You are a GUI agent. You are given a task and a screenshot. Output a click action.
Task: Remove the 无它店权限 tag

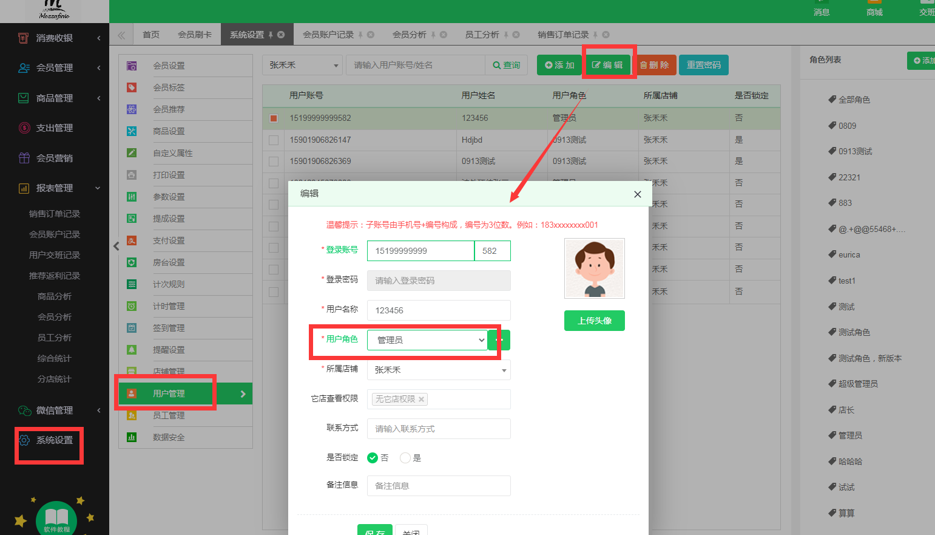(421, 399)
